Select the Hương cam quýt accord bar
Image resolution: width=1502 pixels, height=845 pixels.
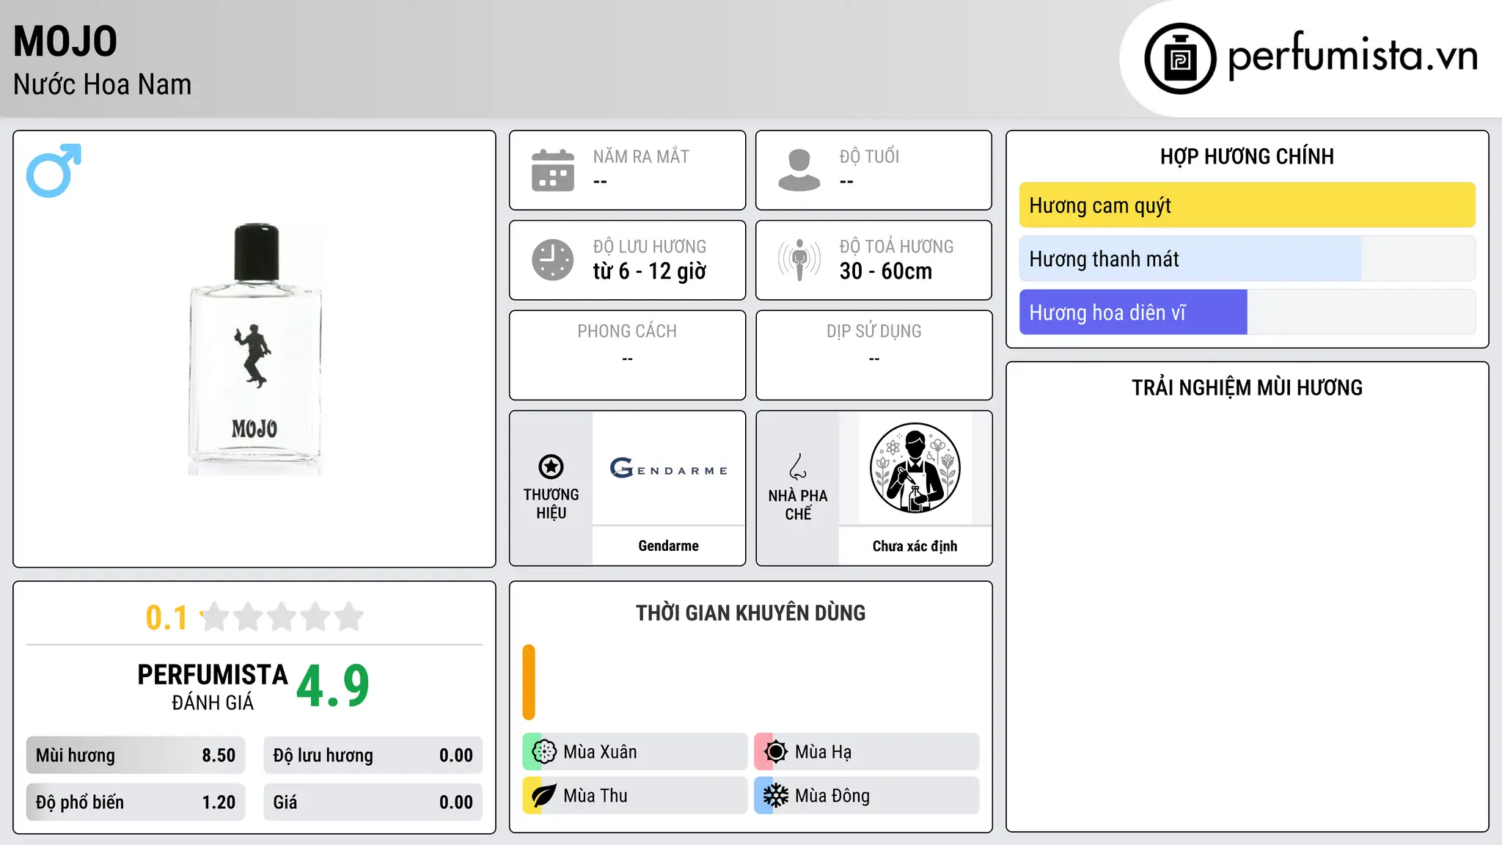pos(1247,205)
